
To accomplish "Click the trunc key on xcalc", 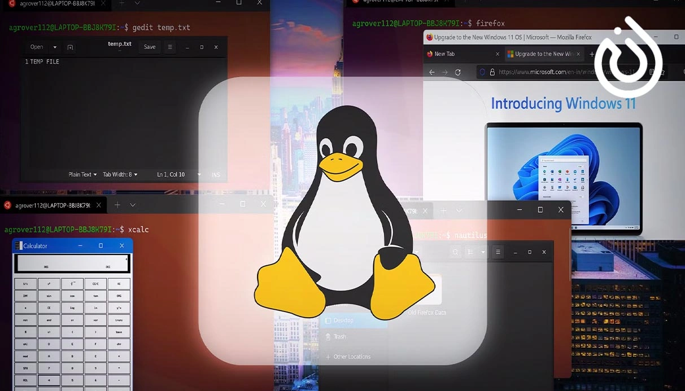I will click(119, 320).
